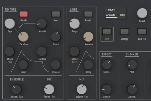Click the Texture Sustain knob

[x=42, y=52]
